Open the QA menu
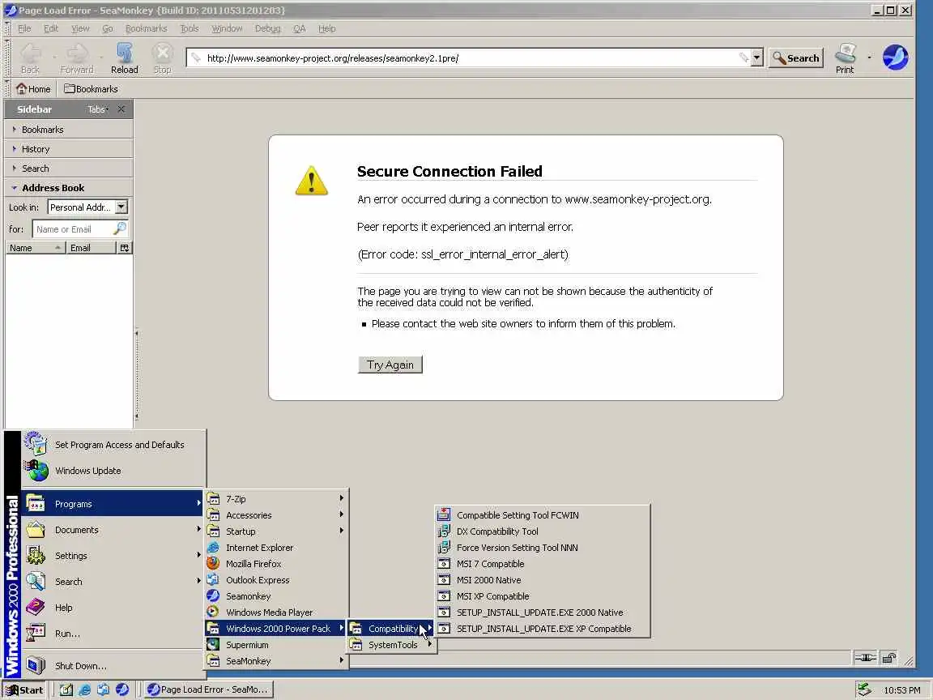The height and width of the screenshot is (700, 933). coord(300,28)
